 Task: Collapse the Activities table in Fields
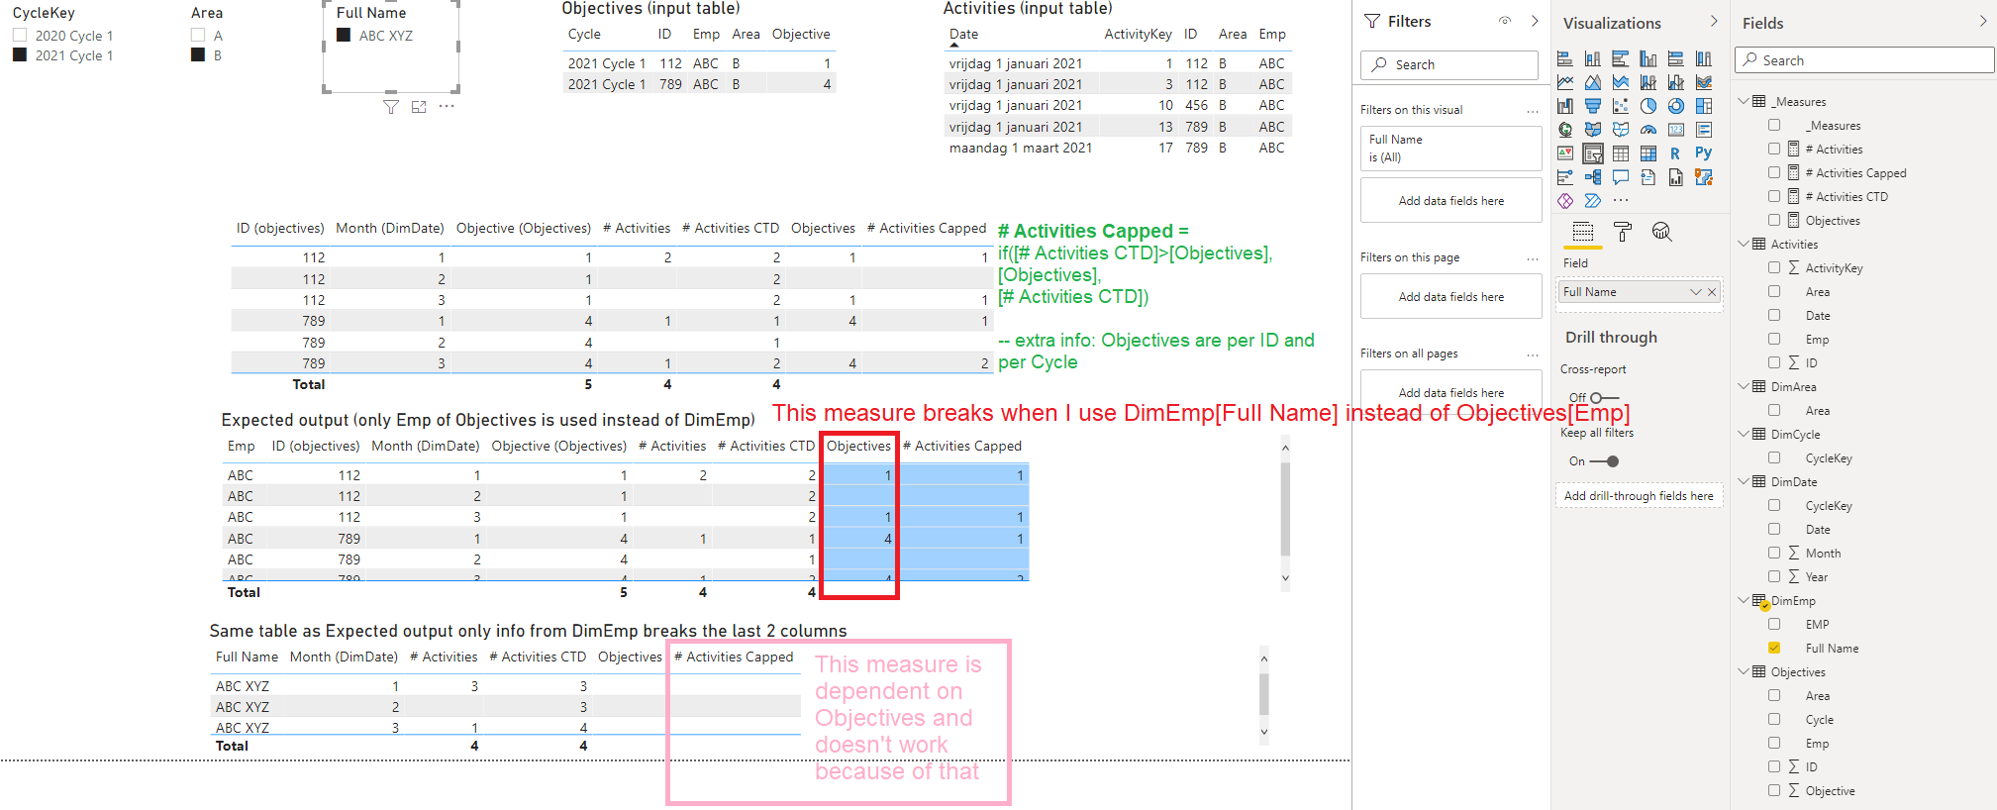pos(1744,244)
